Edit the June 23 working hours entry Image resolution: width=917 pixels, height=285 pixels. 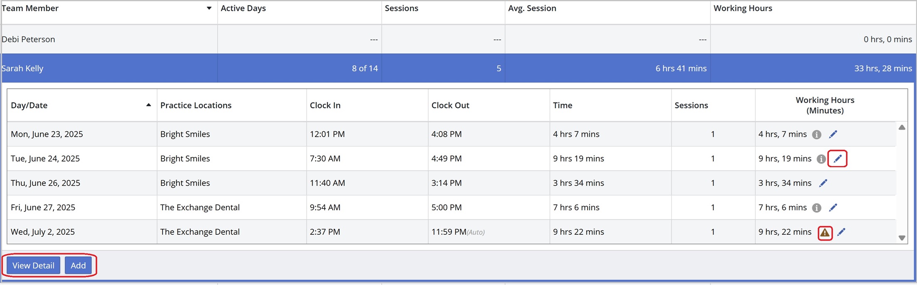pyautogui.click(x=833, y=134)
